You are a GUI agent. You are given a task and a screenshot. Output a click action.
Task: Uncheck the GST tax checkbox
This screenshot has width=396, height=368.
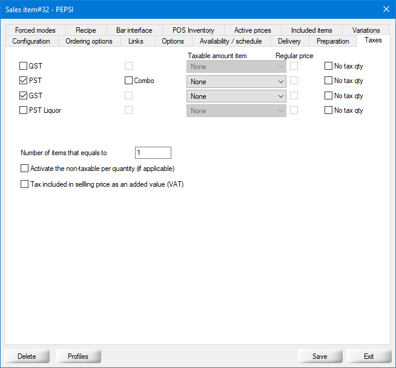24,96
